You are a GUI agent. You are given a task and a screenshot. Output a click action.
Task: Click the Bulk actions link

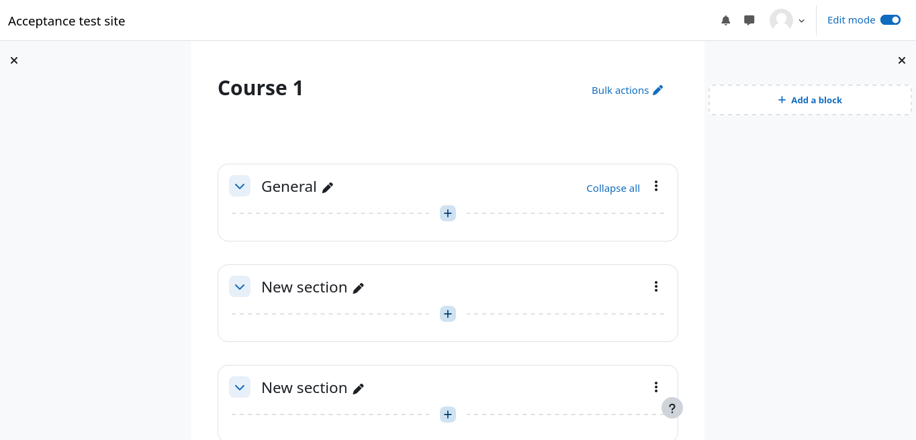tap(627, 90)
